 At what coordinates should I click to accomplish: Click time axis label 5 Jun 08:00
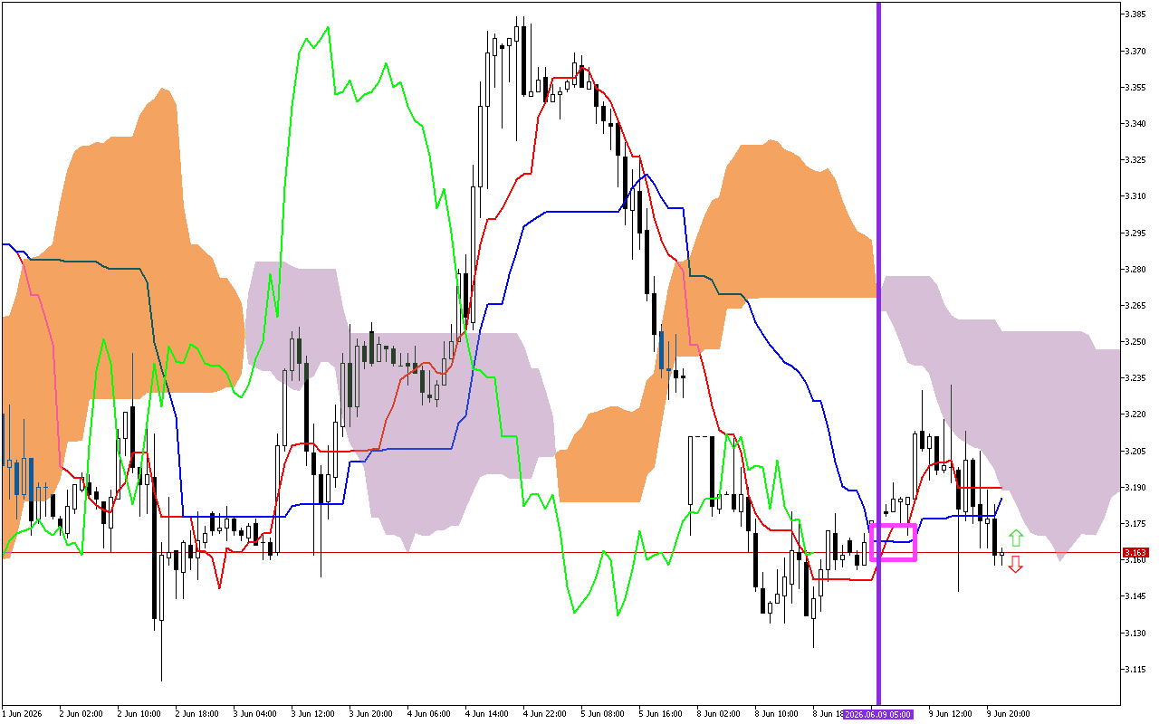pos(602,714)
